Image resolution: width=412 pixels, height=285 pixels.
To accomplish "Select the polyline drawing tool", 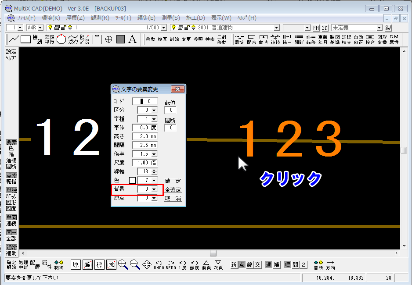I will pyautogui.click(x=14, y=39).
